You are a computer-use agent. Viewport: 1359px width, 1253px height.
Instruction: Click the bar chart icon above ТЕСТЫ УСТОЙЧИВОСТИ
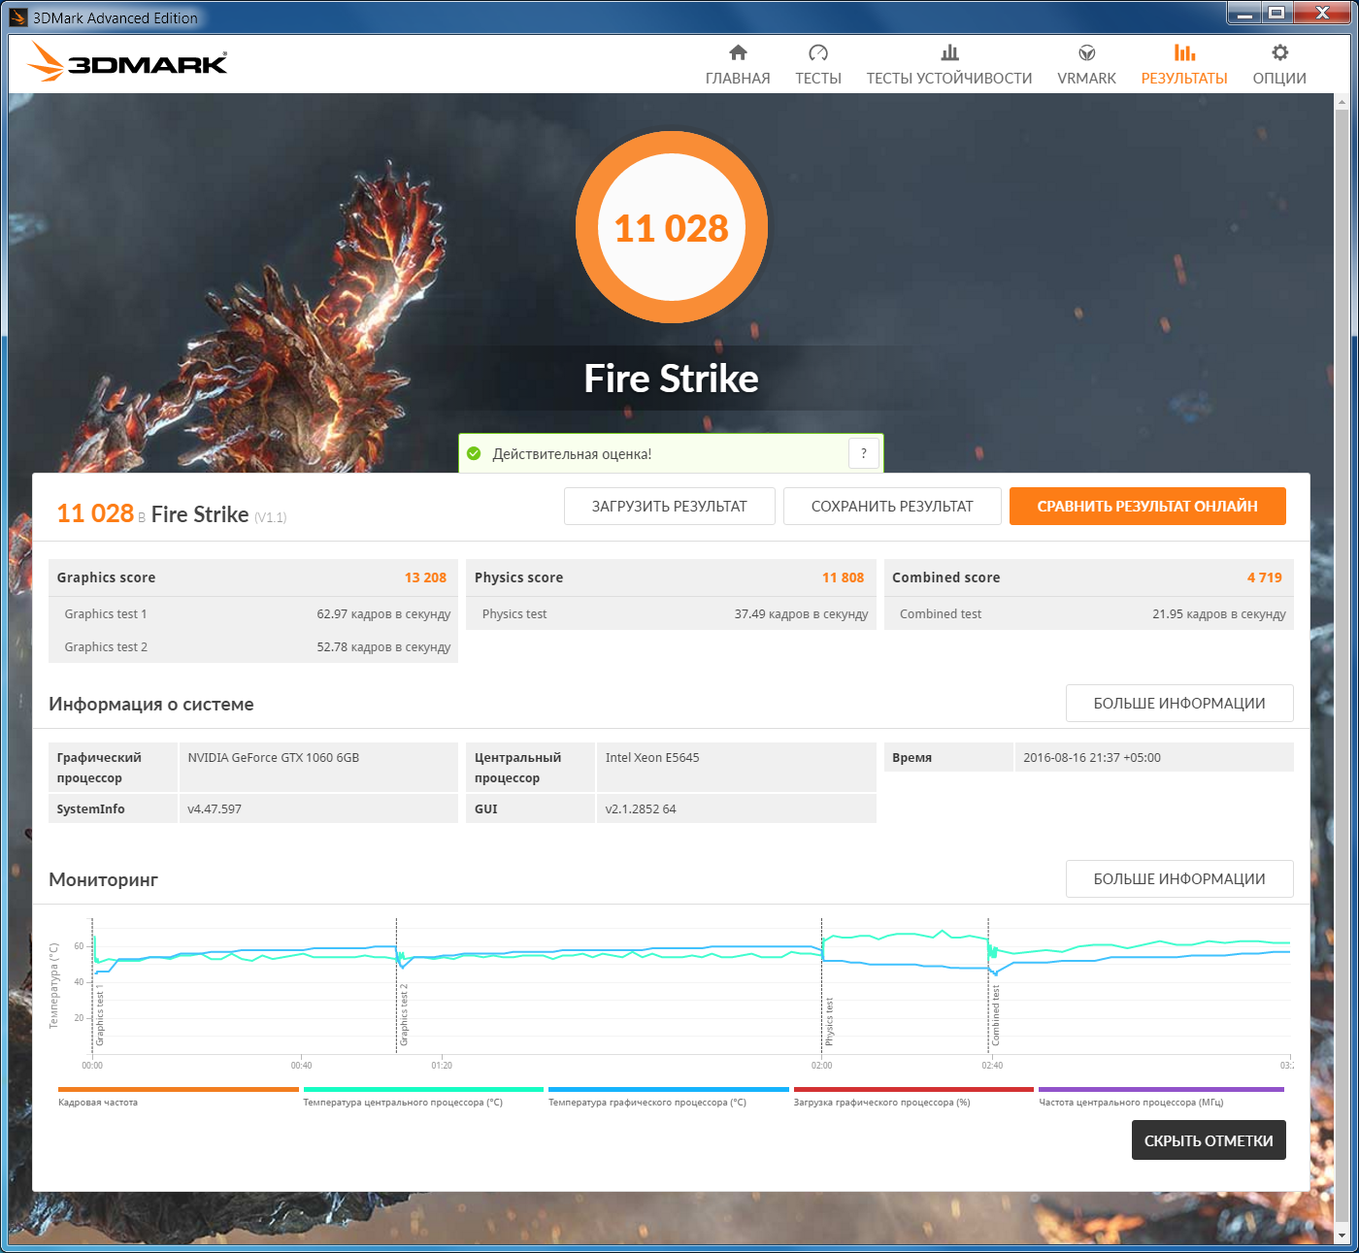point(949,52)
